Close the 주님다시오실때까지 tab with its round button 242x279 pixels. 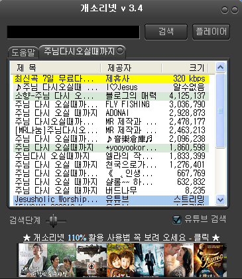(120, 50)
